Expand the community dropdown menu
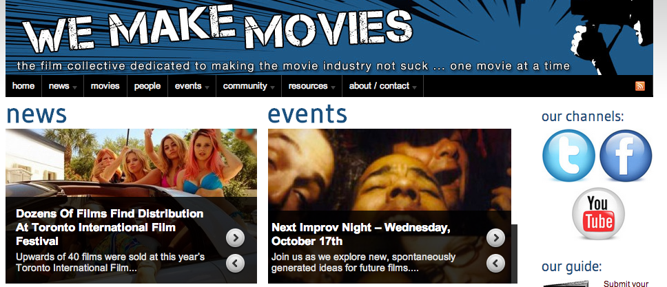The height and width of the screenshot is (287, 667). [249, 86]
